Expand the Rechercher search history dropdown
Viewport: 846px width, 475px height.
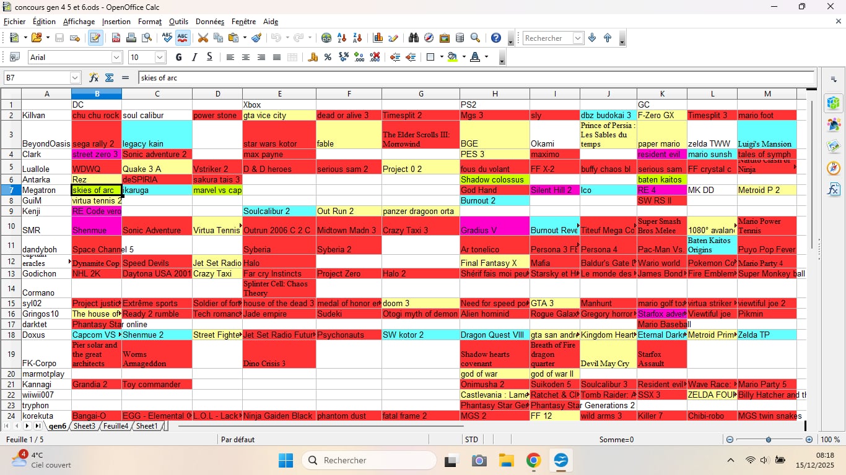click(578, 38)
